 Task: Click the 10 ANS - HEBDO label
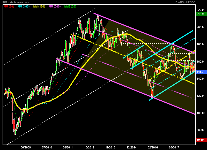tap(185, 2)
